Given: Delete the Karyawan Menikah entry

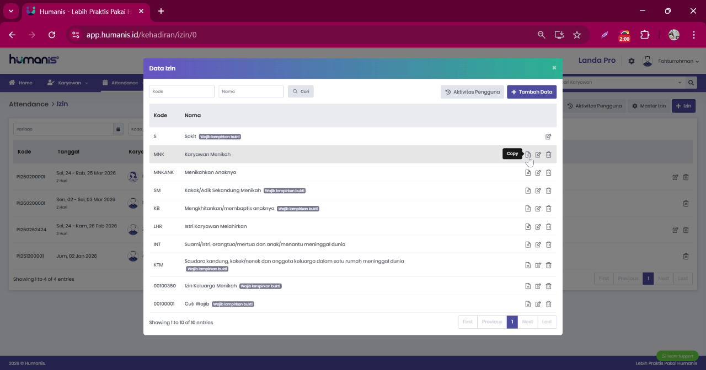Looking at the screenshot, I should 549,155.
